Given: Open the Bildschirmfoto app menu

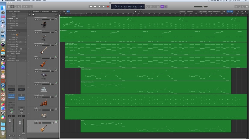Looking at the screenshot, I should (10, 1).
